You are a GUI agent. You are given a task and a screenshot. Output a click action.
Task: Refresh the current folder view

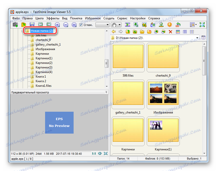pos(135,32)
